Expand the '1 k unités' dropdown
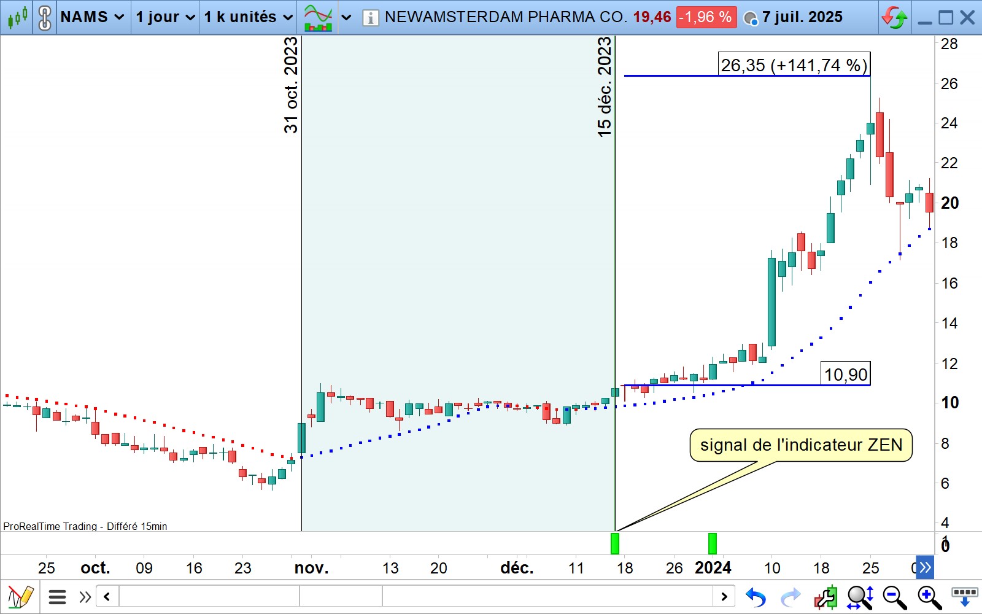 [249, 17]
